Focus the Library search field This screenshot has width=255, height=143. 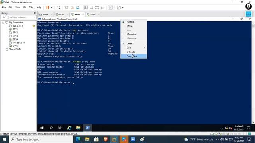pos(18,17)
